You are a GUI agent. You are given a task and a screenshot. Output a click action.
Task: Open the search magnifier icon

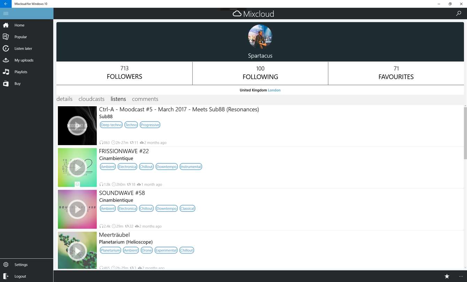click(x=459, y=14)
